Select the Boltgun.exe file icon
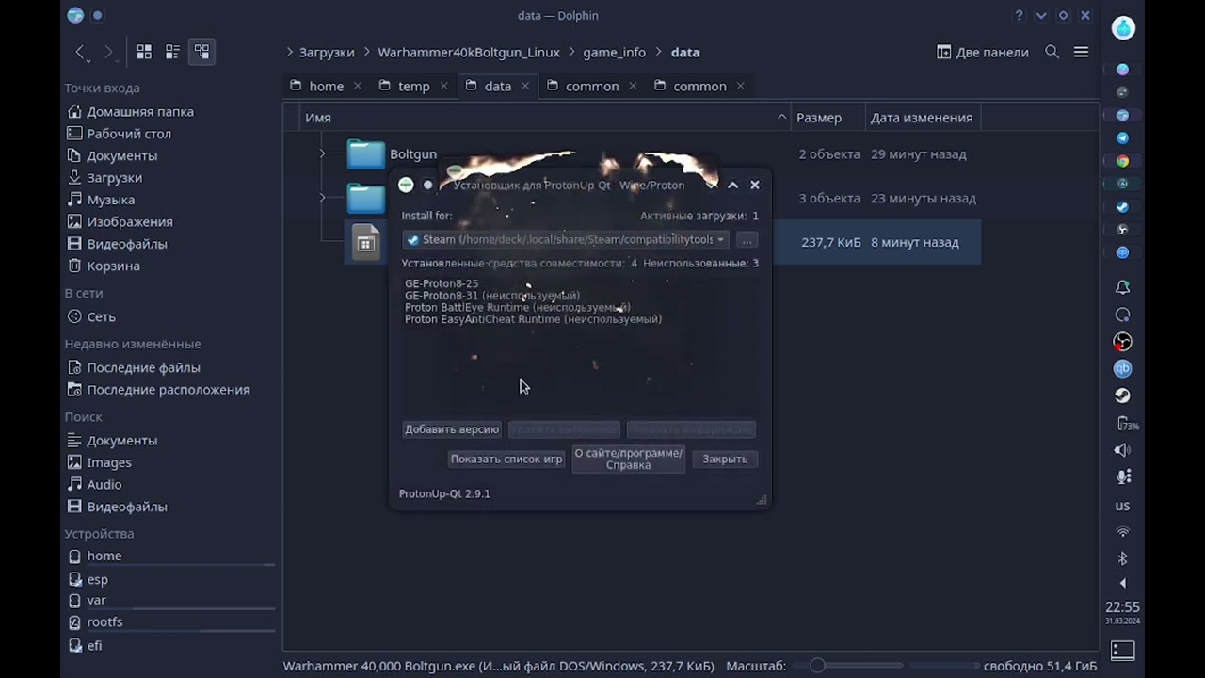 pyautogui.click(x=365, y=242)
